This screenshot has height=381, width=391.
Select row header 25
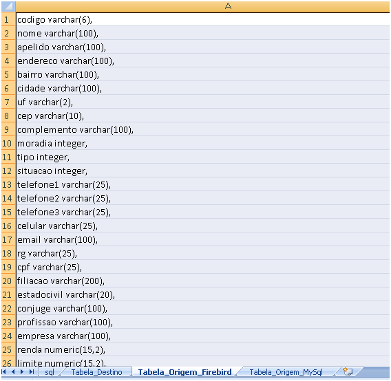pos(8,349)
